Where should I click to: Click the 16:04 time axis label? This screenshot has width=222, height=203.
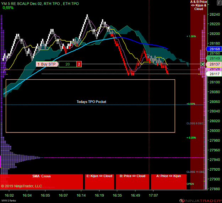coord(27,196)
